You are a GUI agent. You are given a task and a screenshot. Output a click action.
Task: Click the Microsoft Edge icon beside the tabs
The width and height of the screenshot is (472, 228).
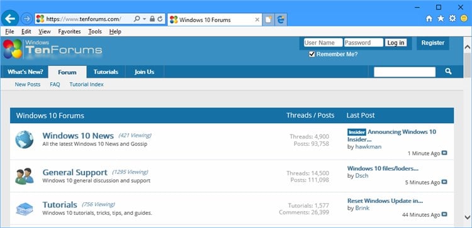281,19
